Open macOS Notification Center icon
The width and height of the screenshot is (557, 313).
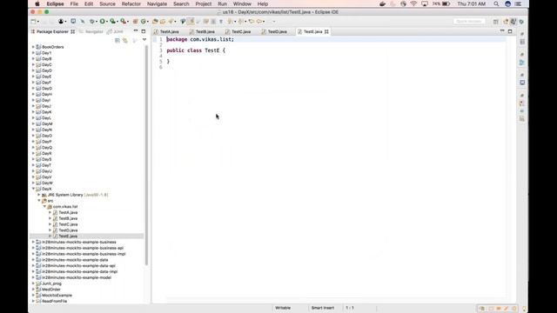[519, 3]
